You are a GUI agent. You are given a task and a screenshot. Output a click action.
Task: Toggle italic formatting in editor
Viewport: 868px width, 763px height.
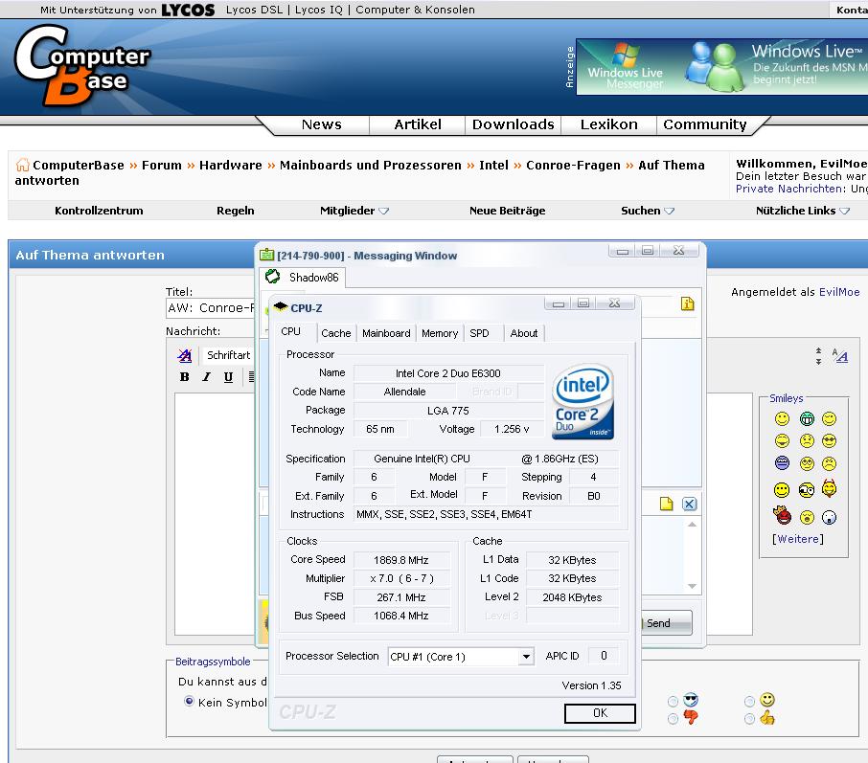(207, 377)
